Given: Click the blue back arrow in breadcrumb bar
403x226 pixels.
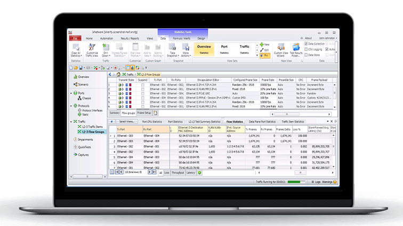Looking at the screenshot, I should 110,74.
